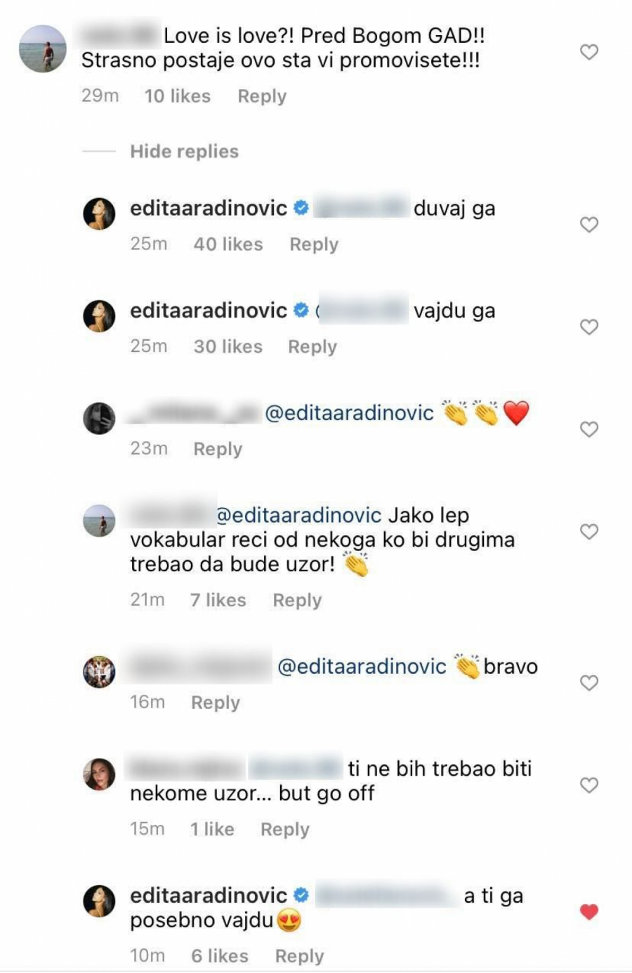
Task: Reply to the top comment with 10 likes
Action: [x=262, y=96]
